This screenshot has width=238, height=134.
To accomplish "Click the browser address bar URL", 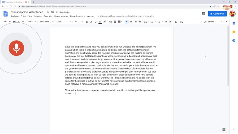I will [x=54, y=7].
